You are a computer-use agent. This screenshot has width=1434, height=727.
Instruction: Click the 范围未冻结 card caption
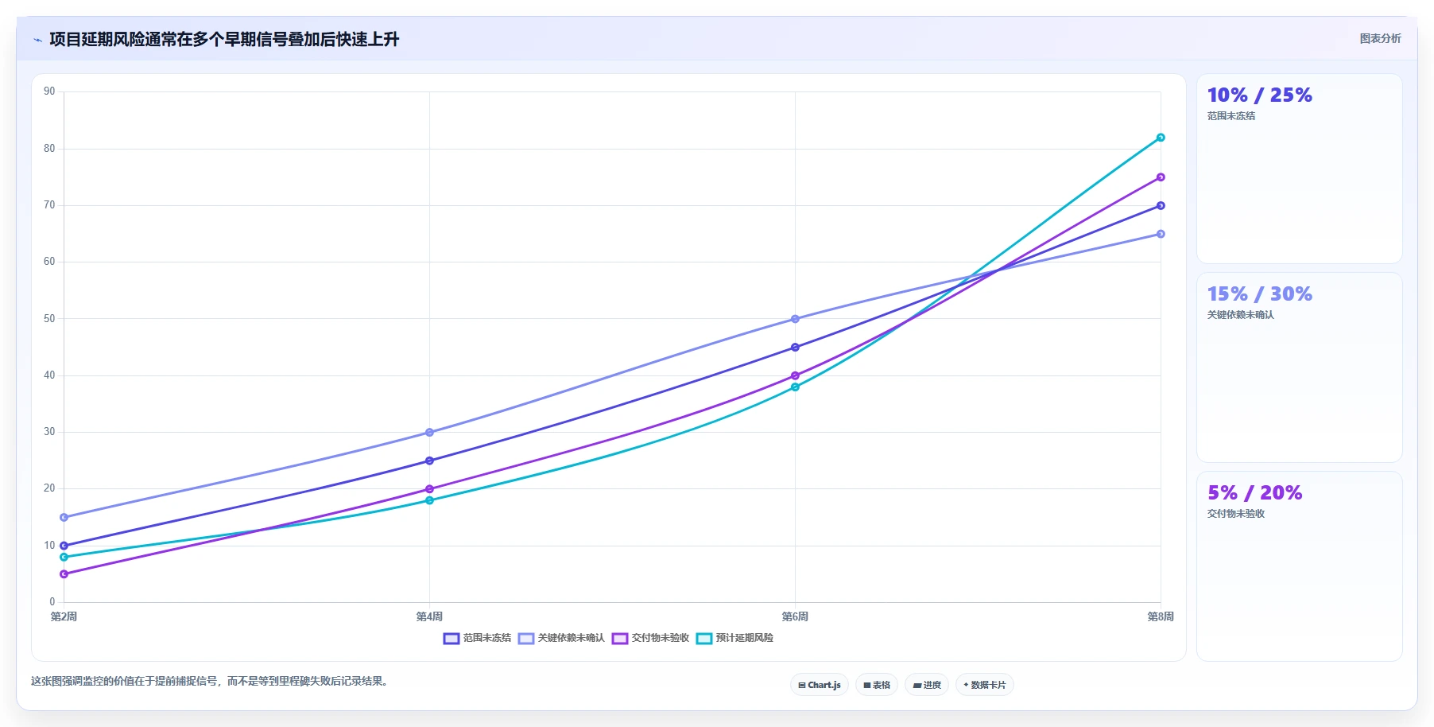click(1231, 116)
